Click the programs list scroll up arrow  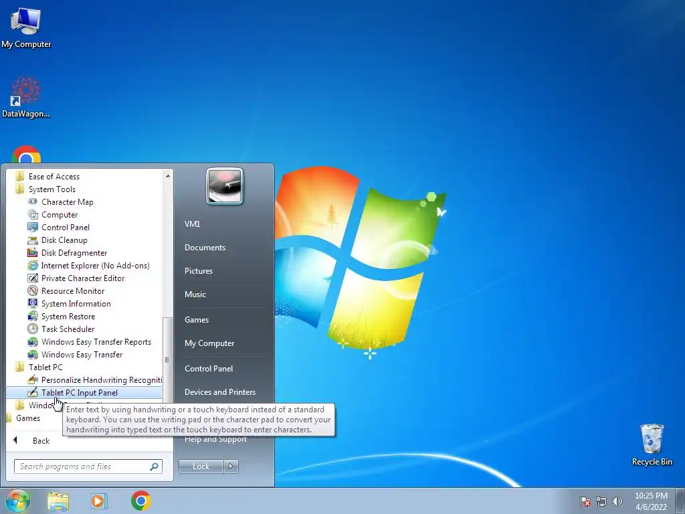pyautogui.click(x=168, y=176)
